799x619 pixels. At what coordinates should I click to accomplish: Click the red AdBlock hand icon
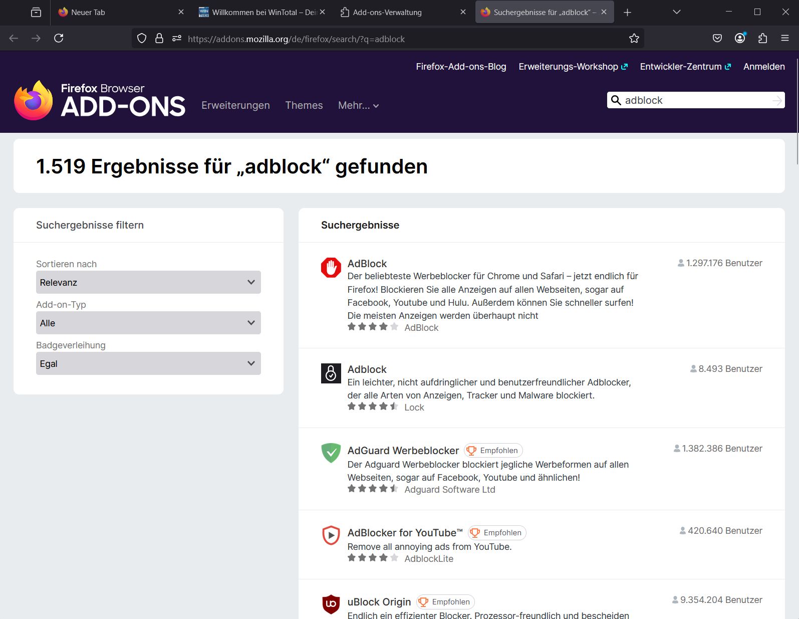pos(331,267)
